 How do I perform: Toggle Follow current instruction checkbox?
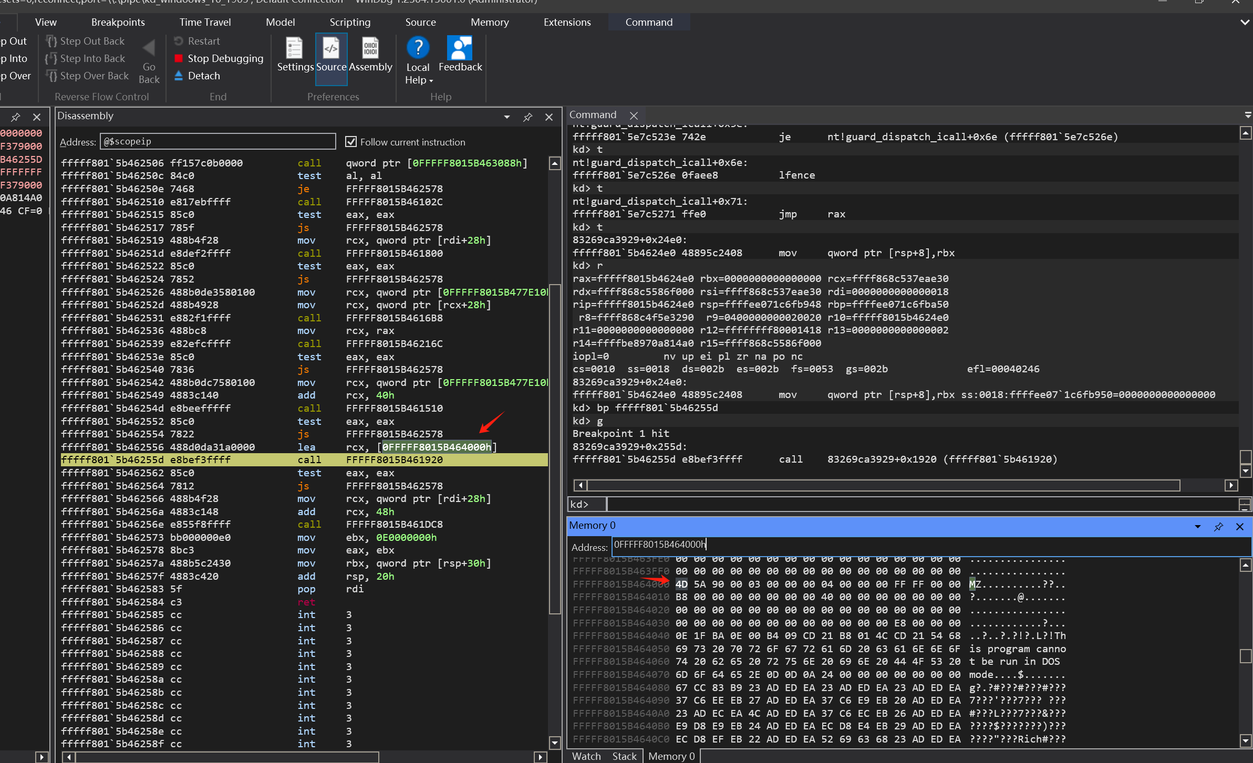pos(350,142)
